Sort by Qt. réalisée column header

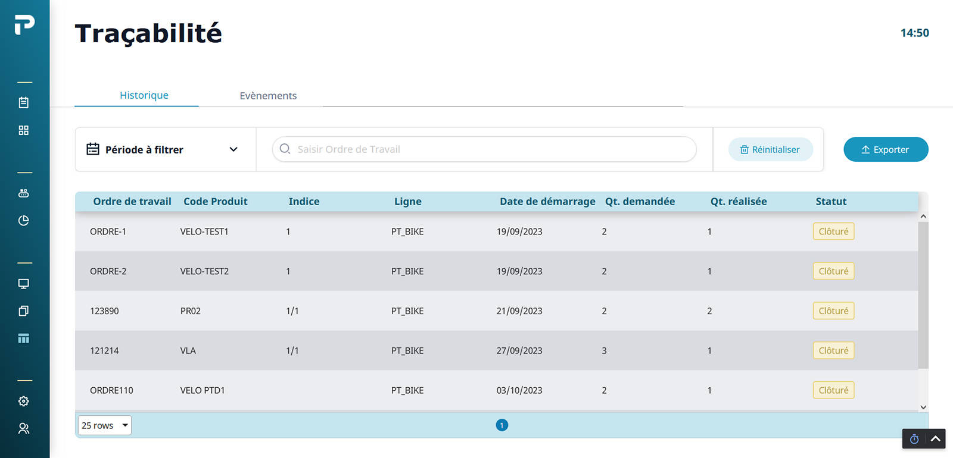pyautogui.click(x=739, y=202)
